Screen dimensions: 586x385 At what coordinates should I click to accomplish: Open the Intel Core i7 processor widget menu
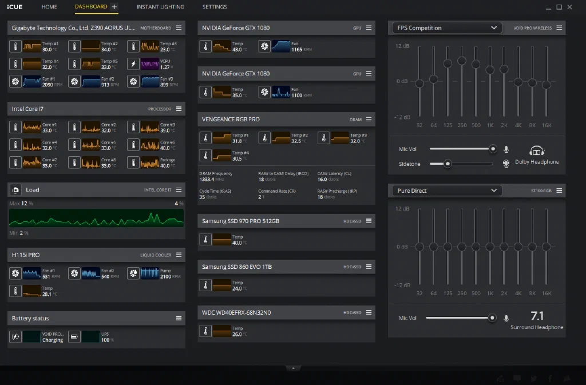[x=179, y=109]
